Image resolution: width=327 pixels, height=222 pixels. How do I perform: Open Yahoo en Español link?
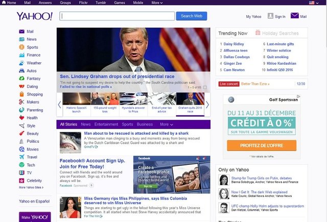[34, 202]
